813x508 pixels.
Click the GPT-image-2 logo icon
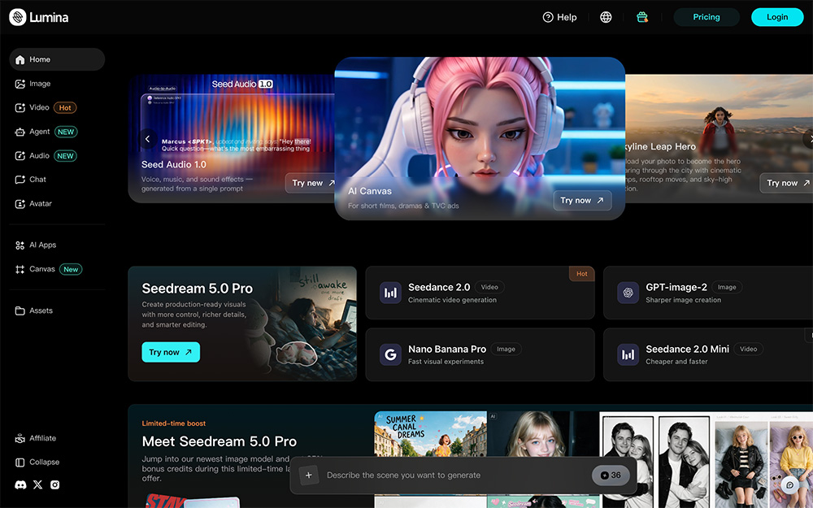[x=628, y=293]
